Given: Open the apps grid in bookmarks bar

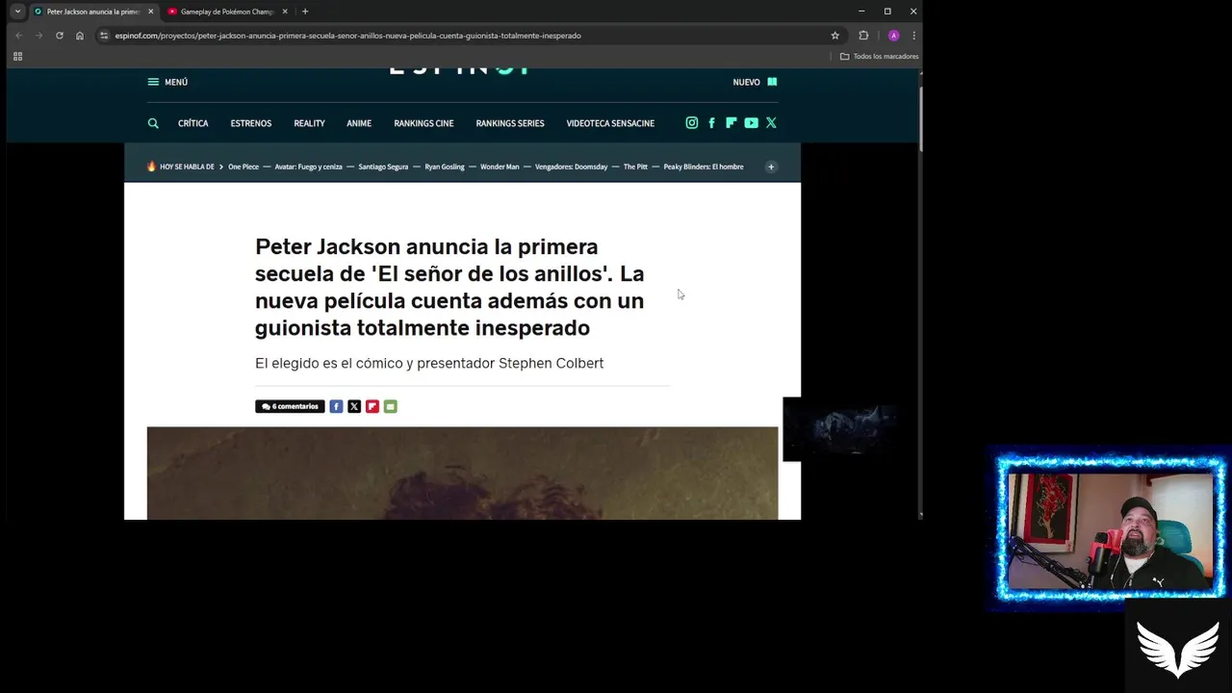Looking at the screenshot, I should (x=17, y=56).
